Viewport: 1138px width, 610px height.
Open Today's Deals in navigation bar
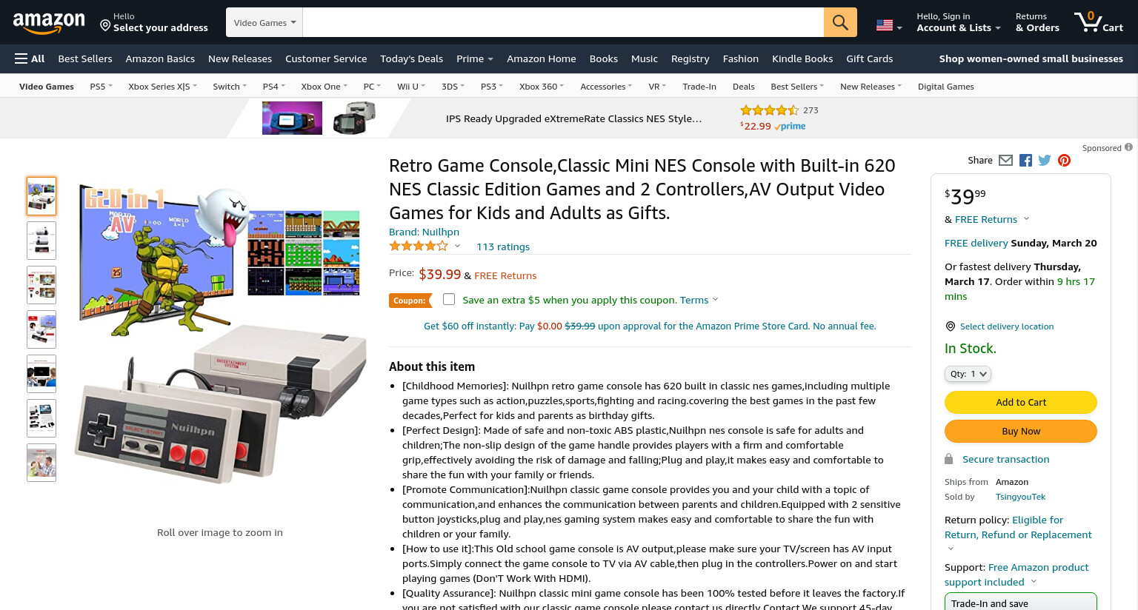pyautogui.click(x=411, y=58)
